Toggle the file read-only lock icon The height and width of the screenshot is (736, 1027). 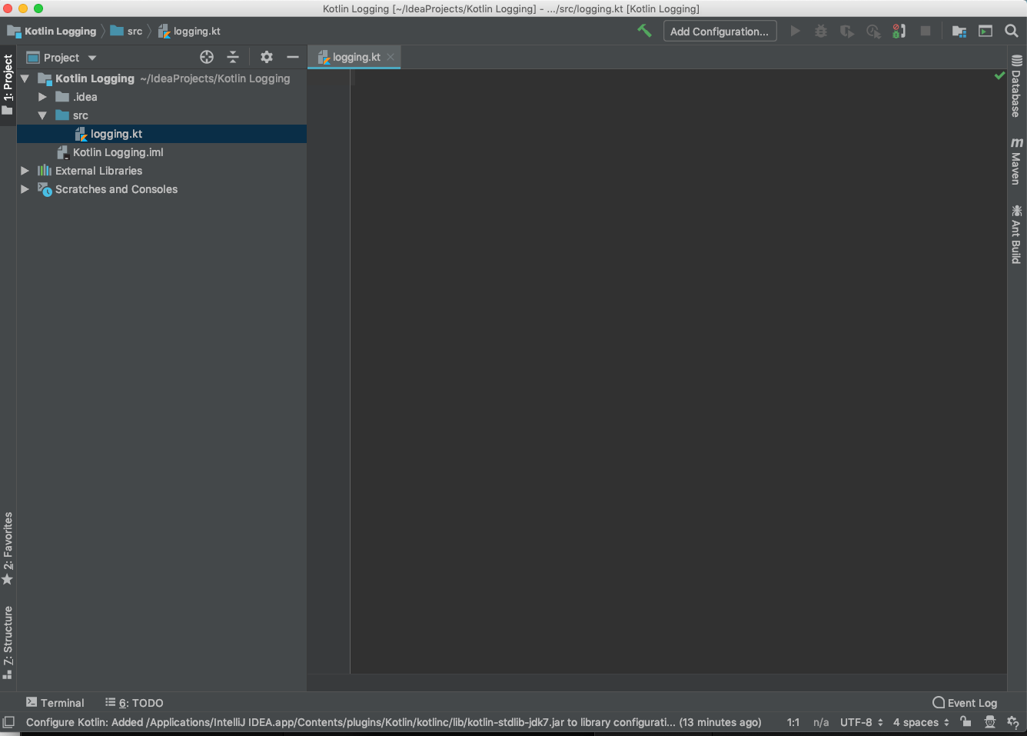click(966, 722)
